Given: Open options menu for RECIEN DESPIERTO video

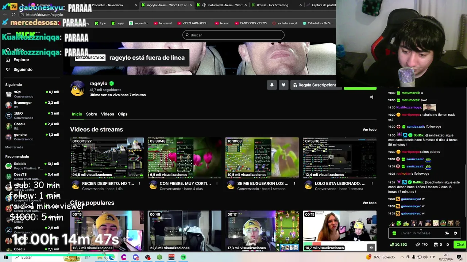Looking at the screenshot, I should pos(139,183).
